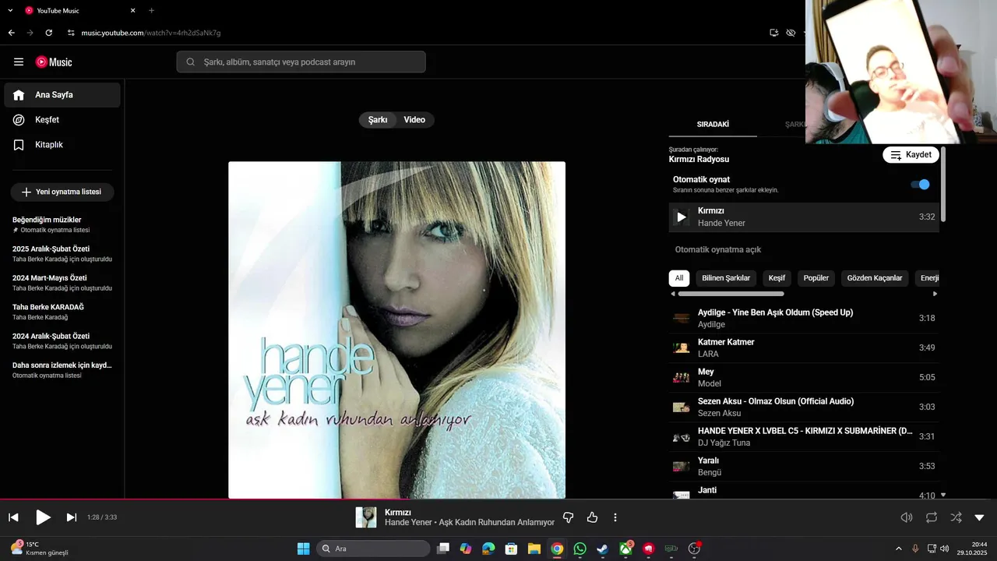Click the horizontal chip scrollbar thumb
The height and width of the screenshot is (561, 997).
(731, 294)
